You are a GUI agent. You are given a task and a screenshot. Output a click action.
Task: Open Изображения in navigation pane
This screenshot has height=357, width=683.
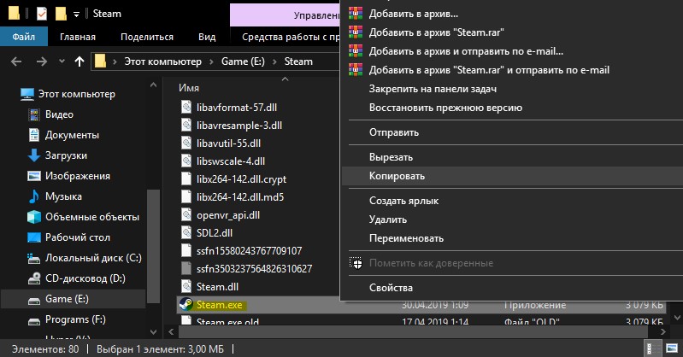[78, 176]
